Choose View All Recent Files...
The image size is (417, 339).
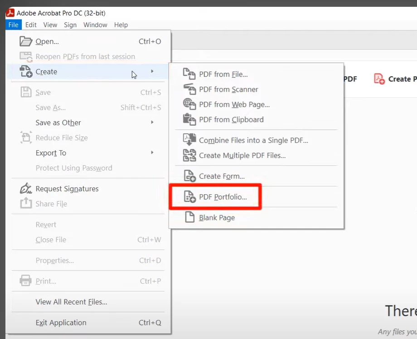click(x=88, y=302)
